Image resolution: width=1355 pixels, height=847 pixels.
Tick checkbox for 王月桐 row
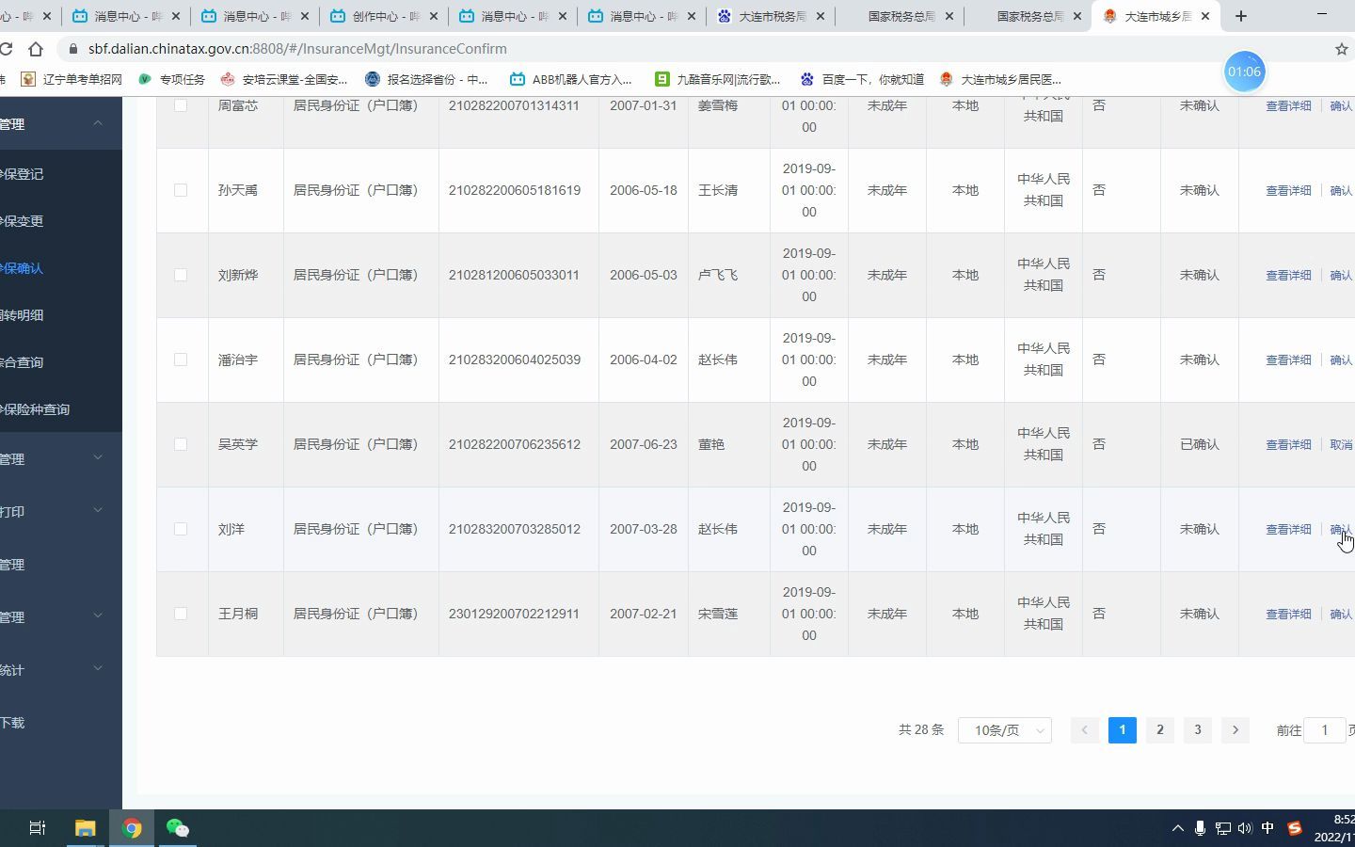[x=181, y=614]
